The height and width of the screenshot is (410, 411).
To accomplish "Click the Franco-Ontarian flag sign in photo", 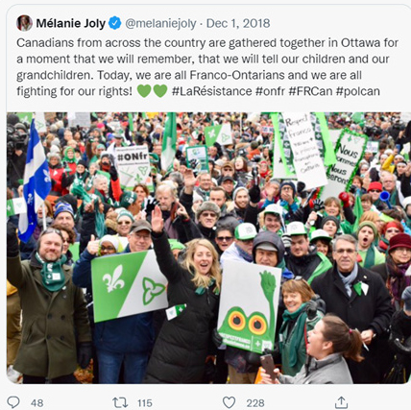I will pos(129,285).
